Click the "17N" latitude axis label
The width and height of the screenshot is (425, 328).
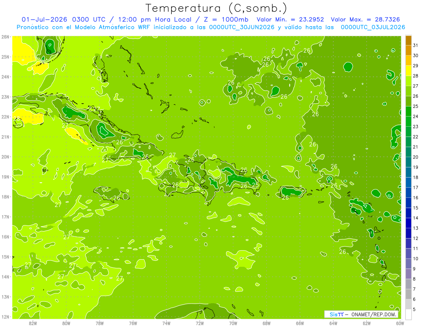pyautogui.click(x=5, y=217)
